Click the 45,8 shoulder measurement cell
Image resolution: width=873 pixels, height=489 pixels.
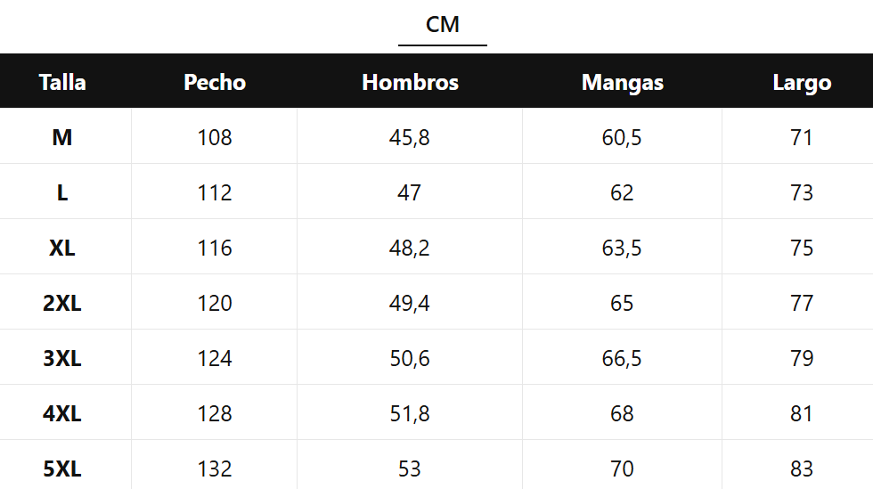tap(410, 138)
